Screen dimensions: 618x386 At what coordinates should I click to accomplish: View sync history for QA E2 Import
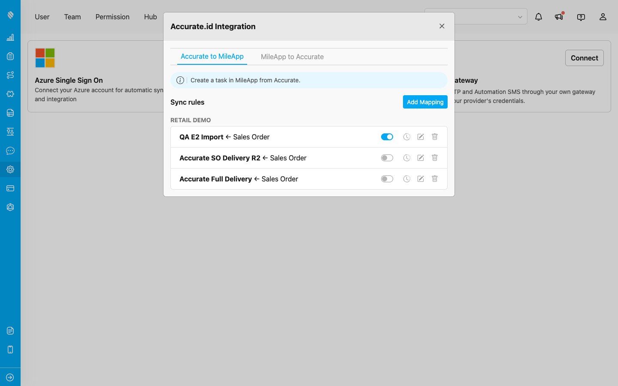pyautogui.click(x=407, y=137)
